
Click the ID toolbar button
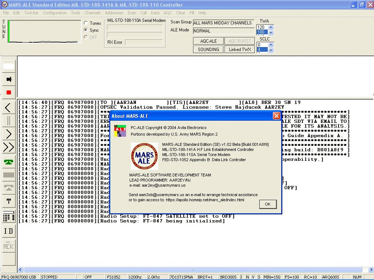9,231
